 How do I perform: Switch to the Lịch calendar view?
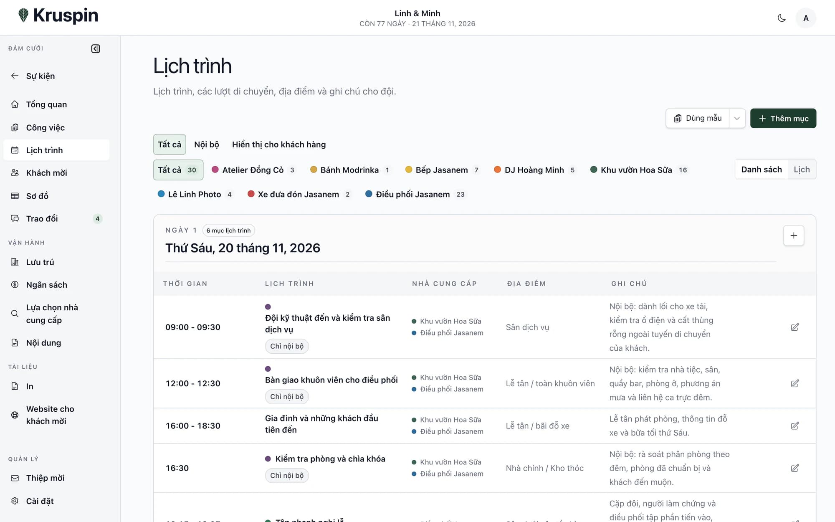[802, 170]
